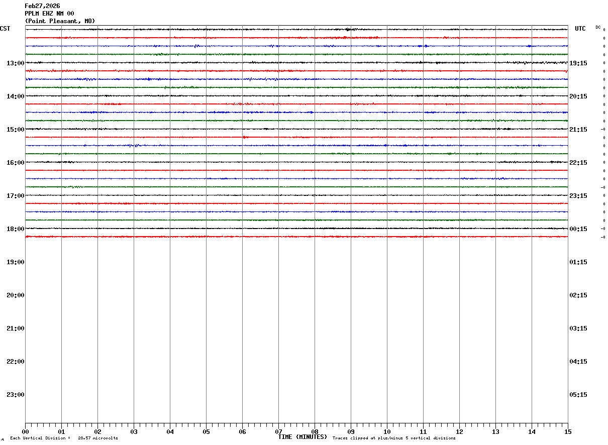608x445 pixels.
Task: Click the 03:15 UTC time label
Action: click(x=578, y=328)
